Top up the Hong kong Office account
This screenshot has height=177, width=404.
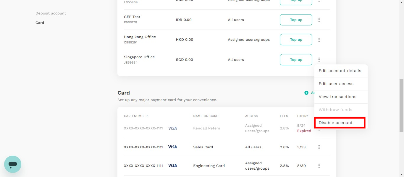coord(296,40)
